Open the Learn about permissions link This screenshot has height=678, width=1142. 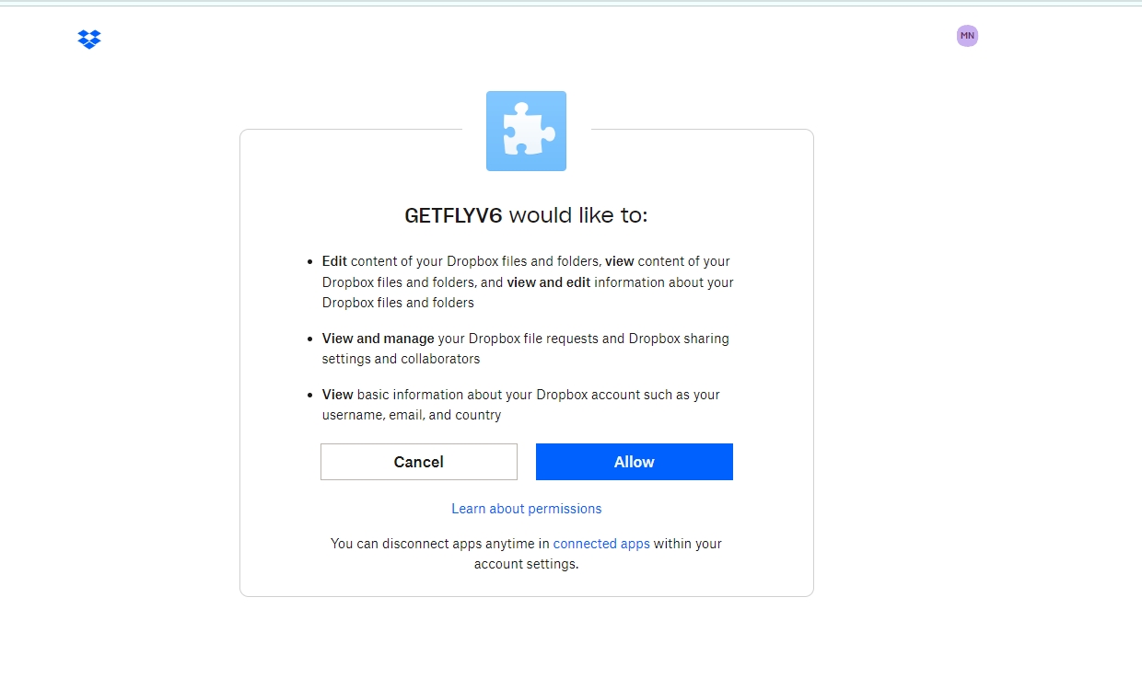[527, 509]
